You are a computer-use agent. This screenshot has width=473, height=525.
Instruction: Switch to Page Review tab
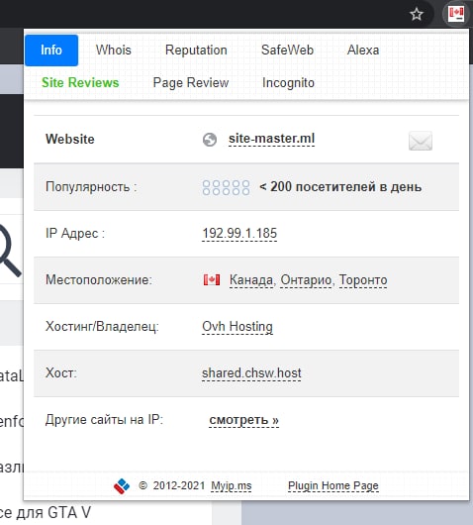tap(191, 82)
